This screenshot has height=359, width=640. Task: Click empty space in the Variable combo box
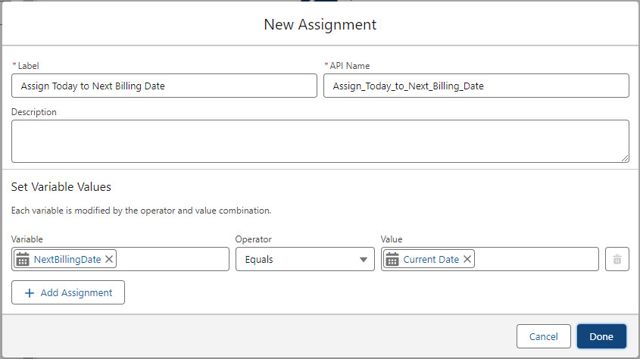(x=173, y=259)
